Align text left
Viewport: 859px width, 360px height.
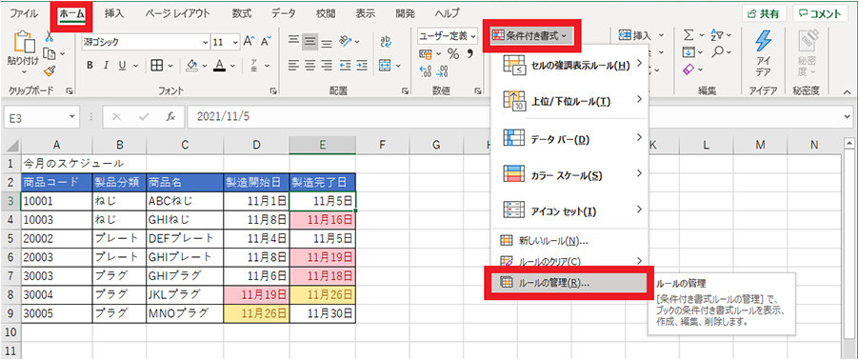[x=294, y=66]
